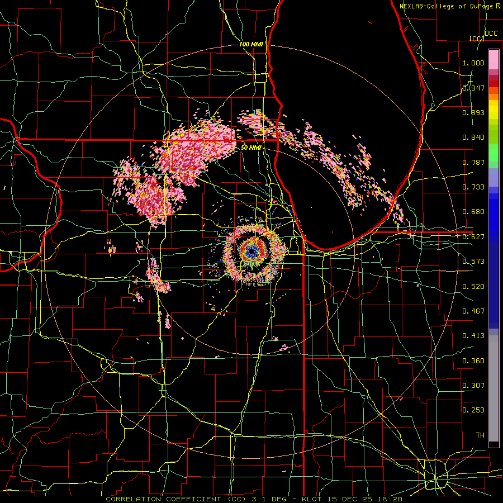Select the 0.627 legend value
503x503 pixels.
(473, 237)
